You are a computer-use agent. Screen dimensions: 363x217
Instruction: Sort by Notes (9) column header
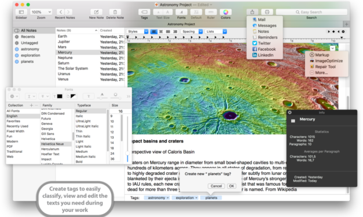tap(77, 31)
